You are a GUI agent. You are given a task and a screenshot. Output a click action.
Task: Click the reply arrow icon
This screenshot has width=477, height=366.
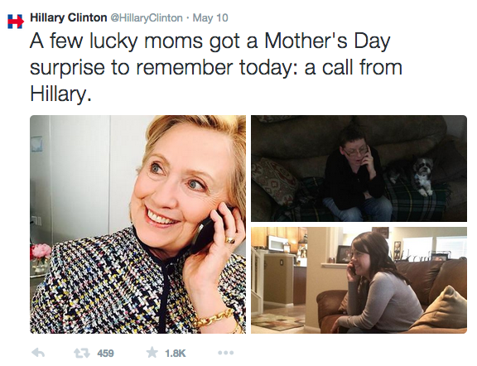(x=38, y=353)
